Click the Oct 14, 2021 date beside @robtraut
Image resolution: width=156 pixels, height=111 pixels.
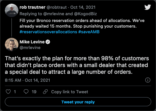pos(83,7)
